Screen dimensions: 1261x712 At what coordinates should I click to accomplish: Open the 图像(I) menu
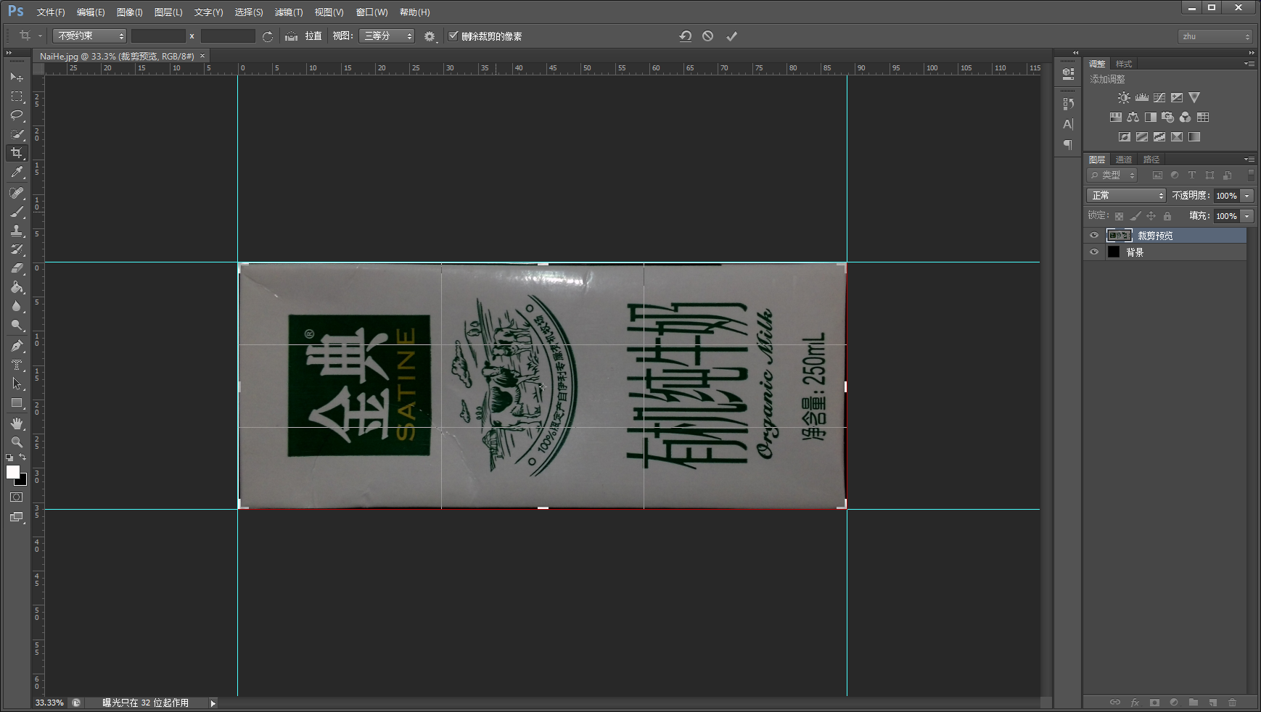[x=129, y=12]
